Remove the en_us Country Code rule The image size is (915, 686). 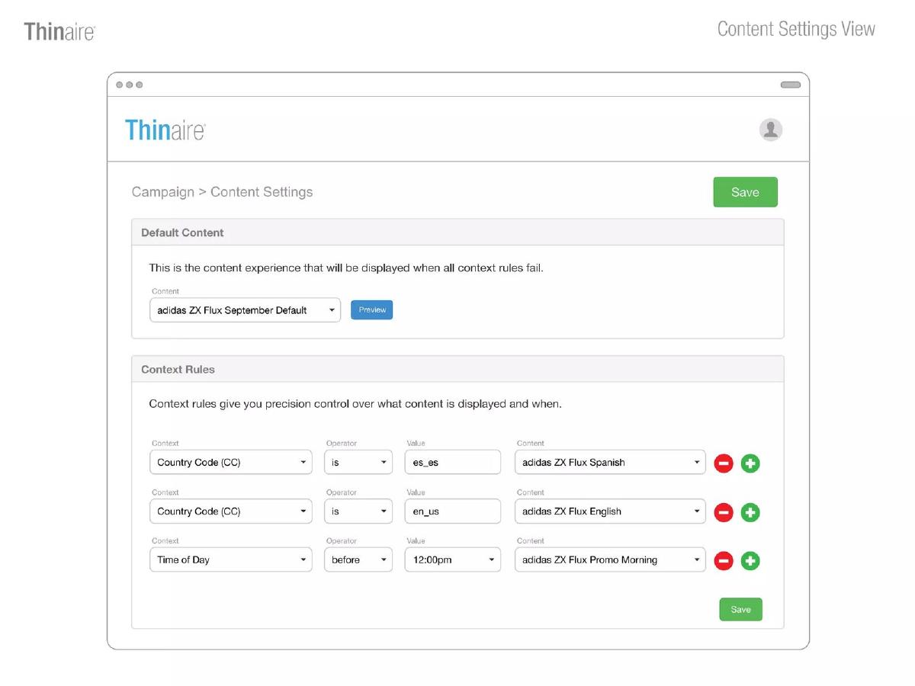[x=724, y=512]
